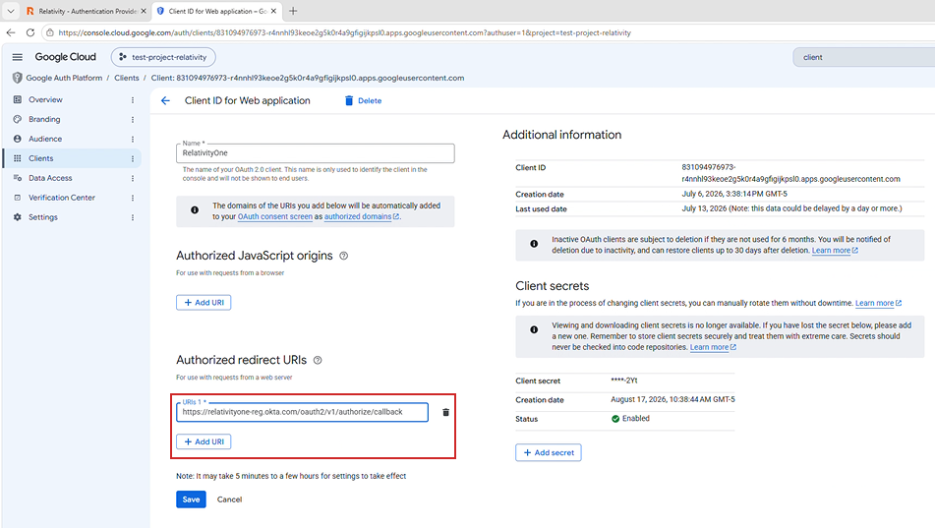
Task: Select the Client ID value text
Action: (x=790, y=173)
